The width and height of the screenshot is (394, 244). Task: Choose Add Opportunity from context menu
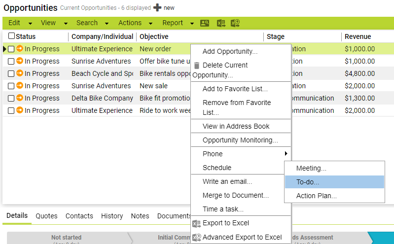click(x=241, y=51)
